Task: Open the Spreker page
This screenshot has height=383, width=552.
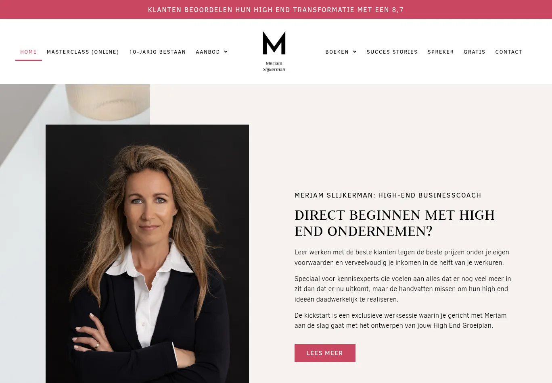Action: coord(441,52)
